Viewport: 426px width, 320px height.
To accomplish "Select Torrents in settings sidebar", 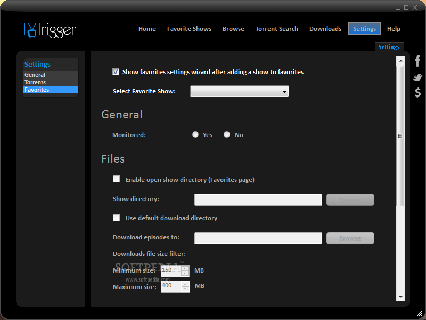I will [51, 82].
